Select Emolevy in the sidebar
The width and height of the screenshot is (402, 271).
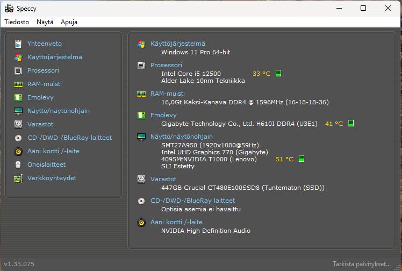click(40, 97)
